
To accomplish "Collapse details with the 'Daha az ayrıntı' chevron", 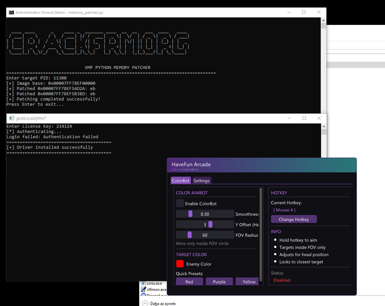I will click(x=145, y=303).
